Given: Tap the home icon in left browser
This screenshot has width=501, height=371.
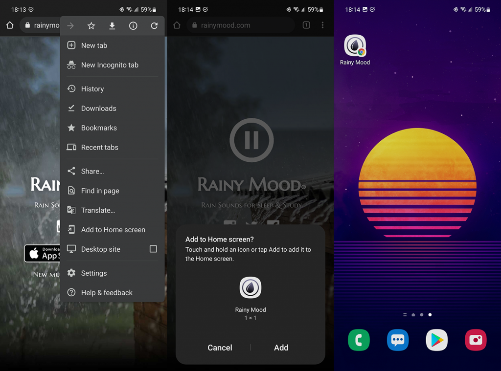Looking at the screenshot, I should coord(10,25).
